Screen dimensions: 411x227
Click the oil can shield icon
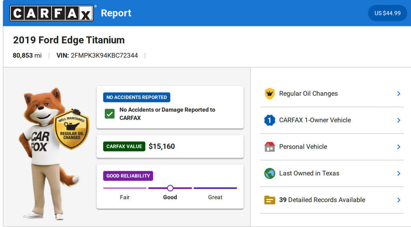click(x=269, y=93)
